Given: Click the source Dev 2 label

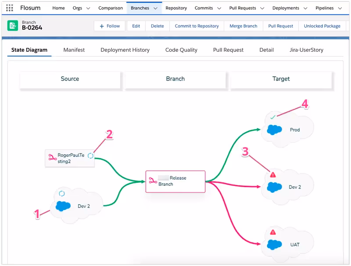Looking at the screenshot, I should point(84,206).
